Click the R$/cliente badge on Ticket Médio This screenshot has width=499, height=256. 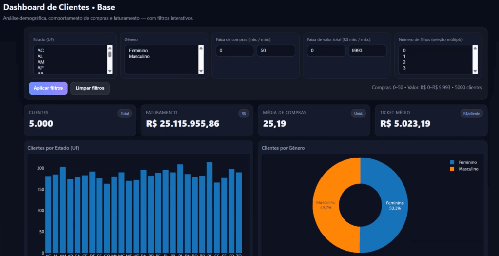coord(472,113)
